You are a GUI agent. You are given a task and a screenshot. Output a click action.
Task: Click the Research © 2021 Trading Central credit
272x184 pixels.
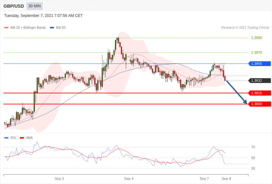point(245,27)
